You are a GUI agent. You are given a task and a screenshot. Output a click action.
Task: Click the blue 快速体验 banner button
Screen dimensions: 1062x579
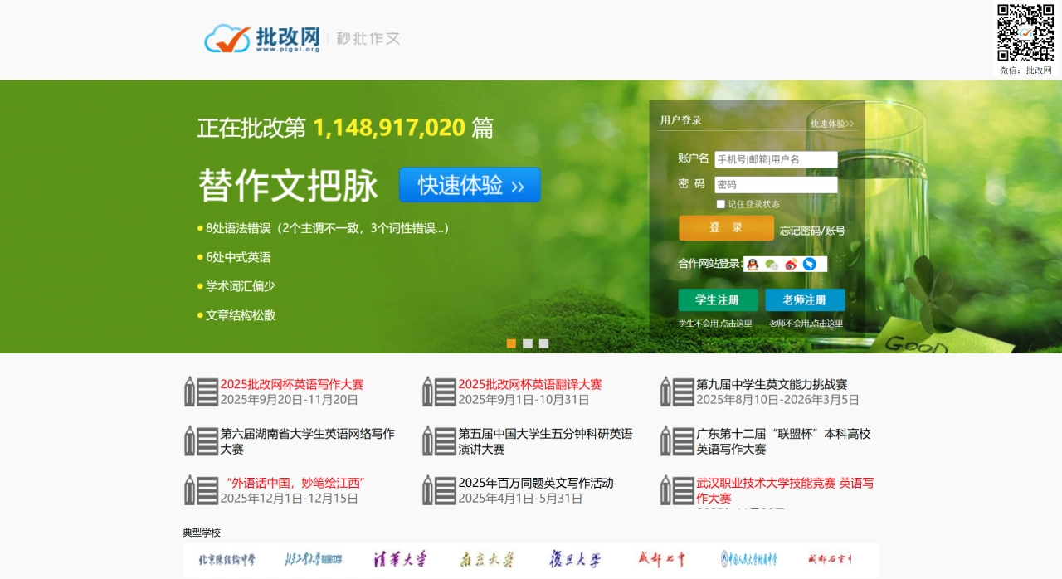470,184
